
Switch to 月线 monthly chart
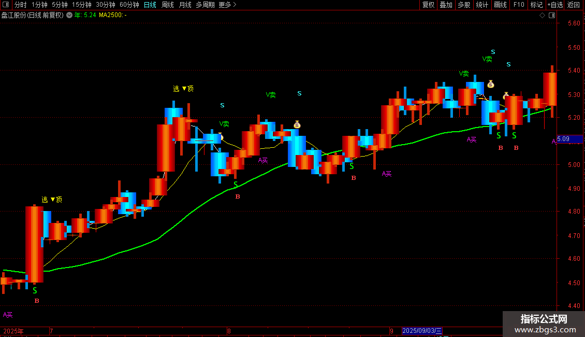[185, 5]
